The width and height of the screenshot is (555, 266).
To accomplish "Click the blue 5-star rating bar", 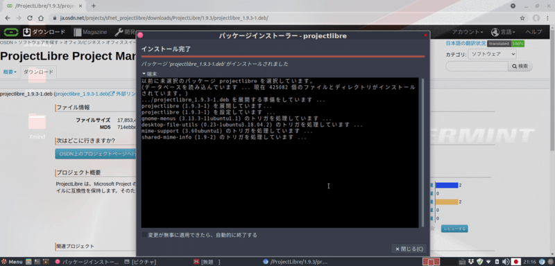I will click(x=447, y=185).
